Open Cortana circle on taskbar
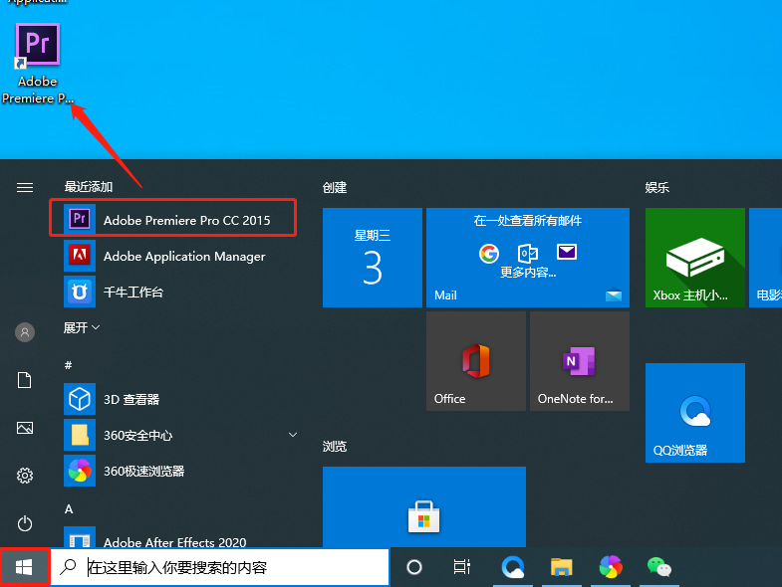 (x=414, y=567)
